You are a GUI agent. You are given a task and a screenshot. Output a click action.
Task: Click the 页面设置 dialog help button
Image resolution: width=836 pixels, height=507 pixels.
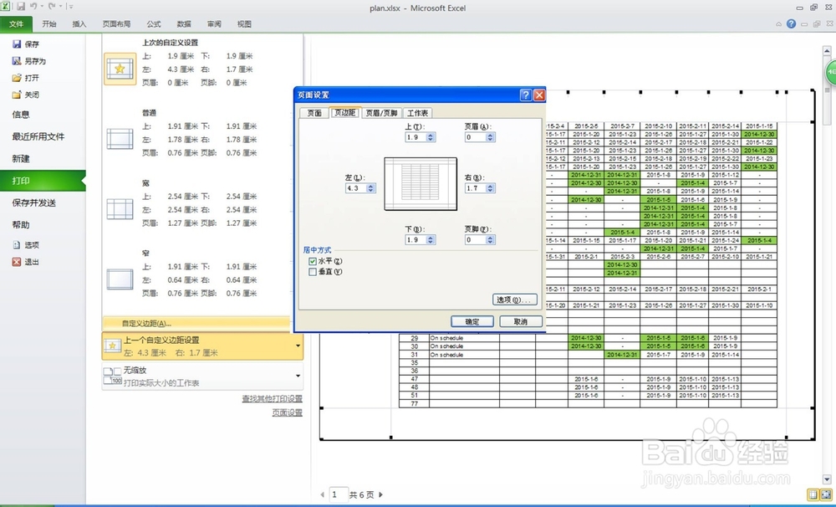[526, 95]
